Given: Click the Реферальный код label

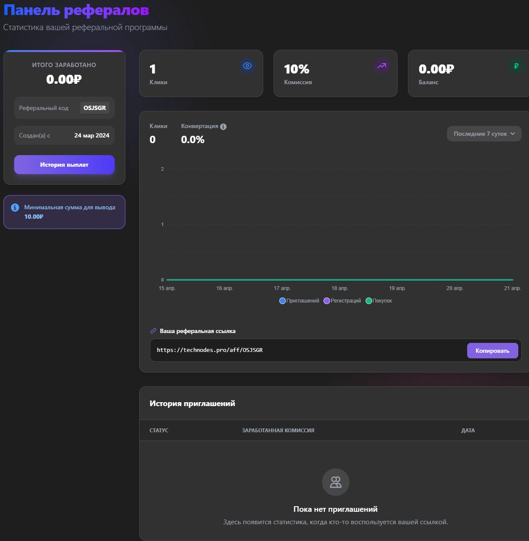Looking at the screenshot, I should 44,108.
